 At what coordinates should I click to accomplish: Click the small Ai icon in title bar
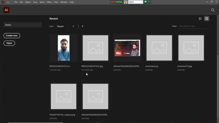pos(3,2)
